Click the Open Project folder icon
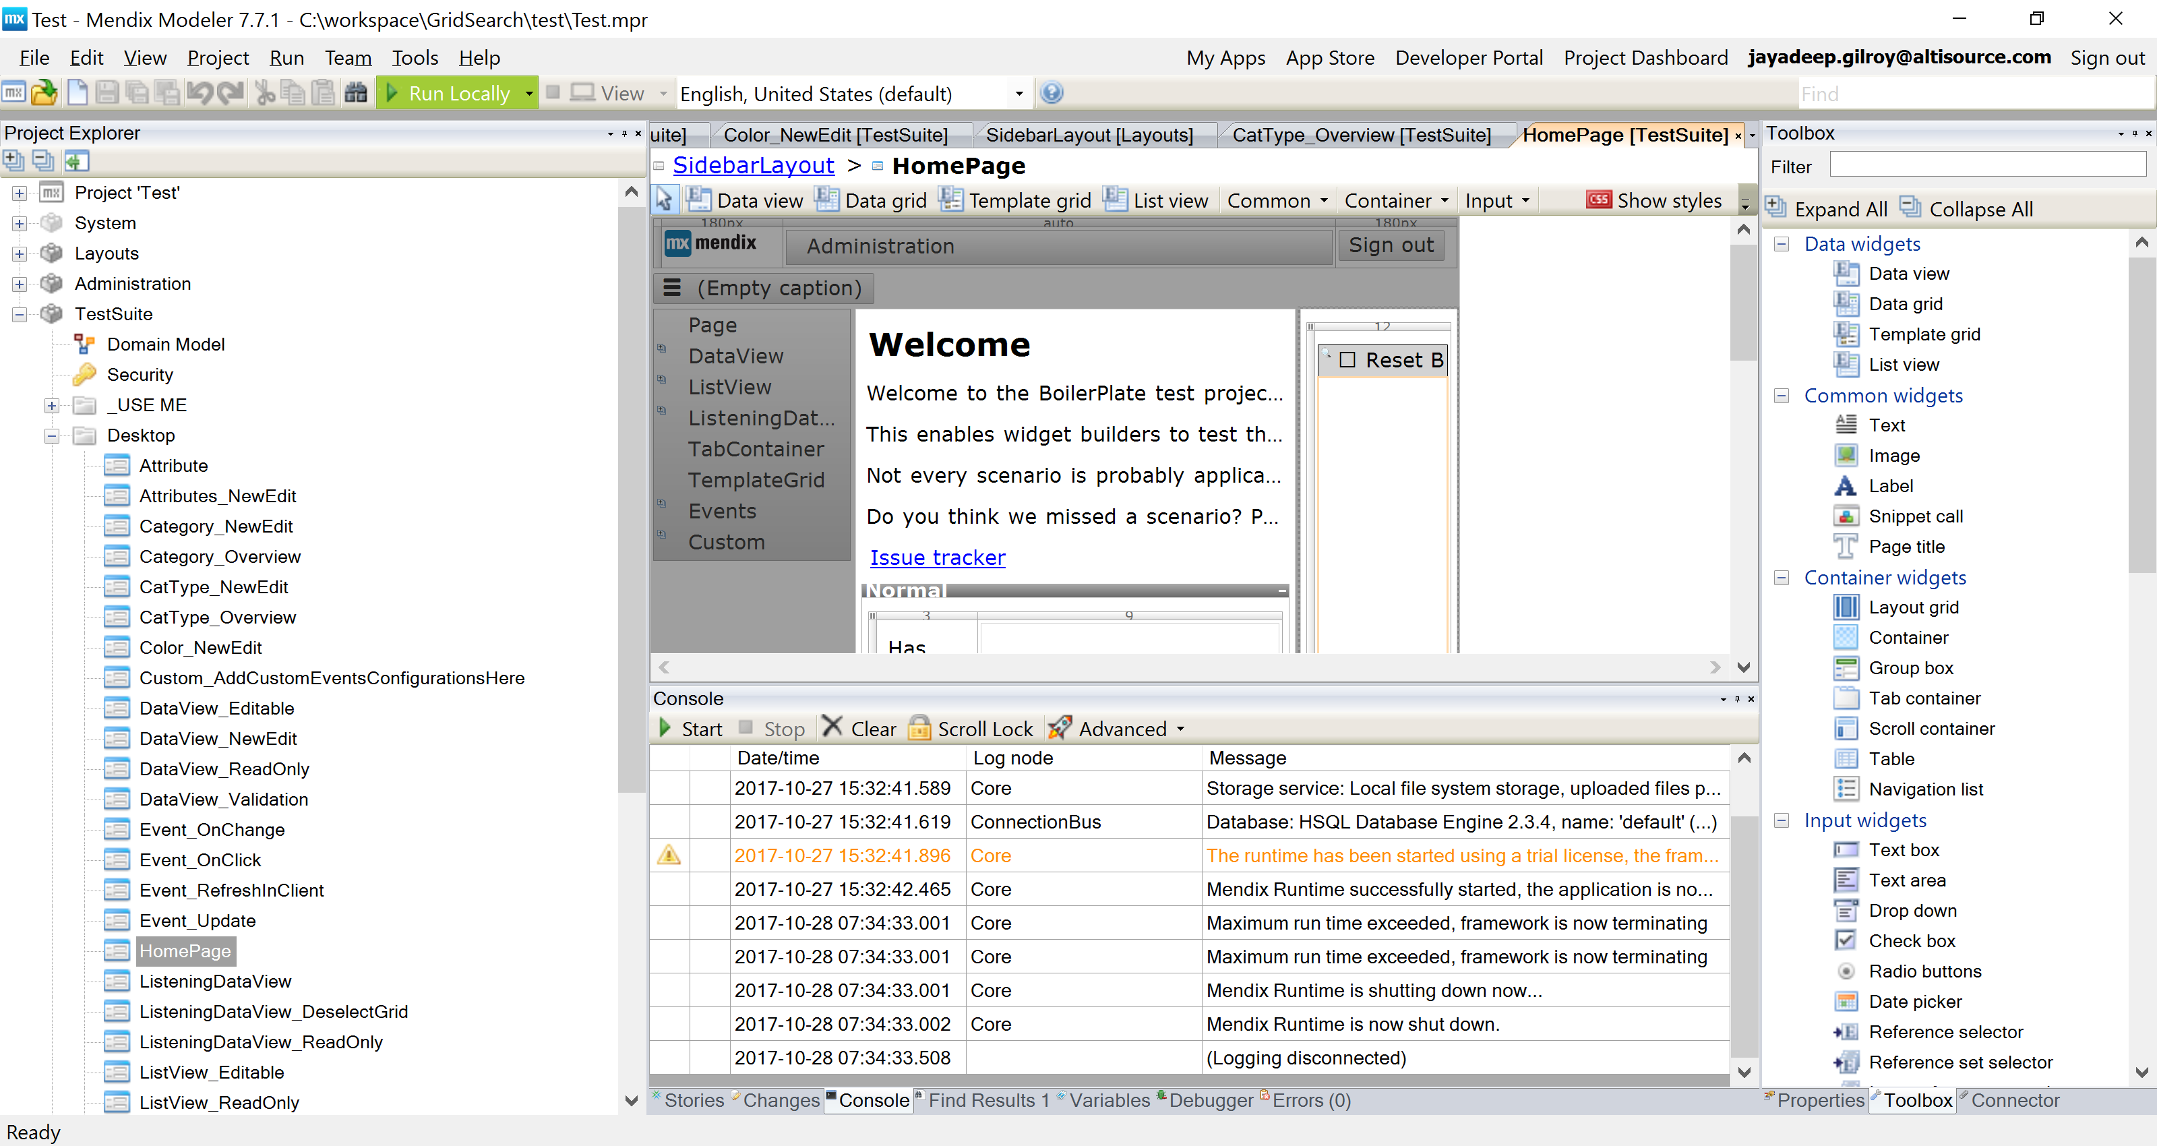The height and width of the screenshot is (1146, 2157). pos(44,93)
